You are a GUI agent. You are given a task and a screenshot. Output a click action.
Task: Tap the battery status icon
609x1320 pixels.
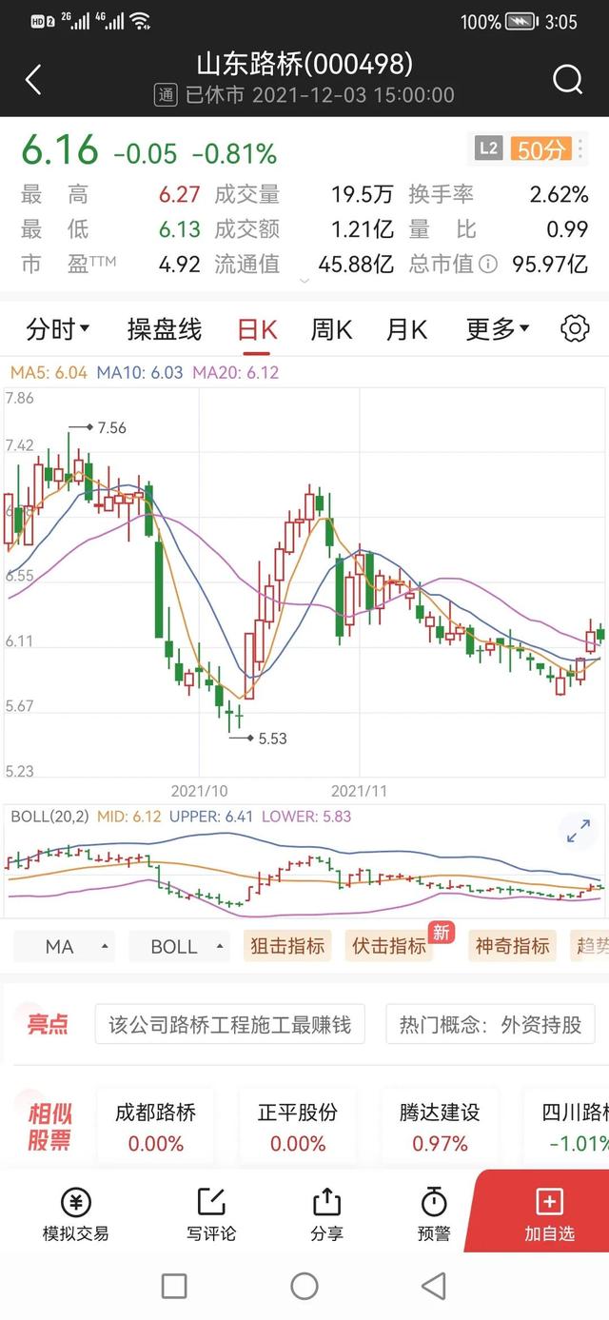point(521,21)
